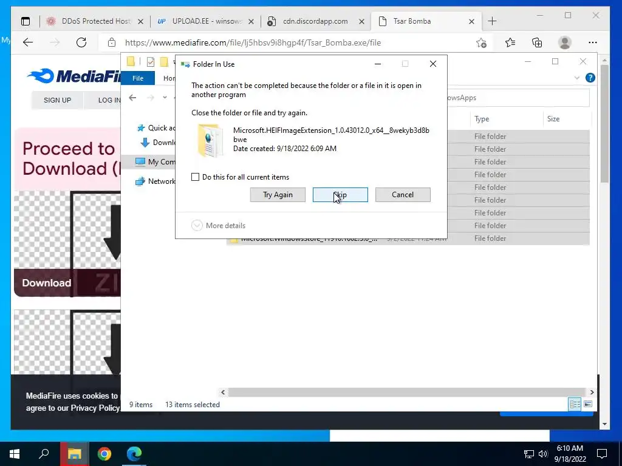Click the site lock icon
Screen dimensions: 622x466
pos(112,42)
